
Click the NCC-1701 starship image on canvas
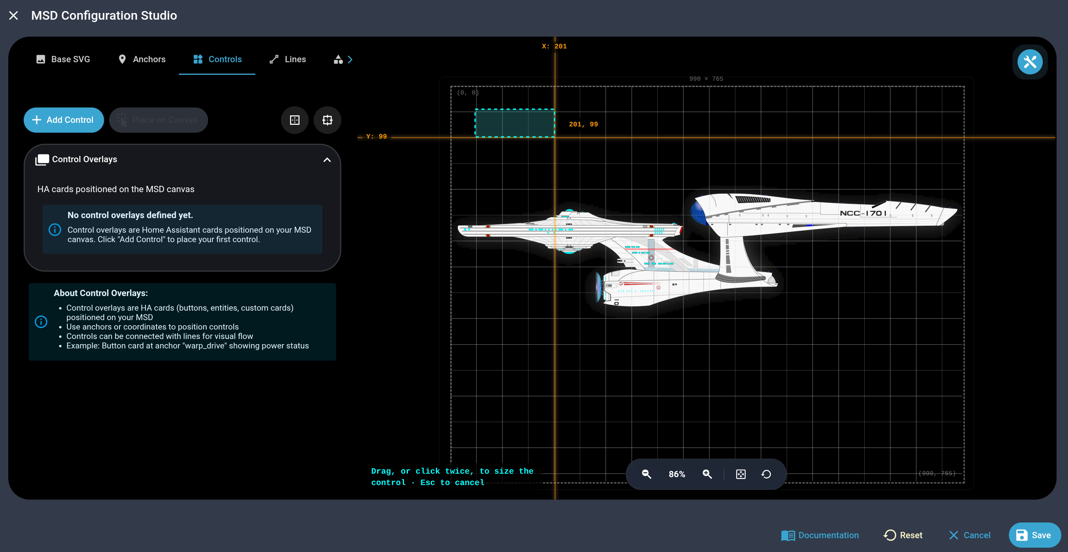pyautogui.click(x=707, y=250)
